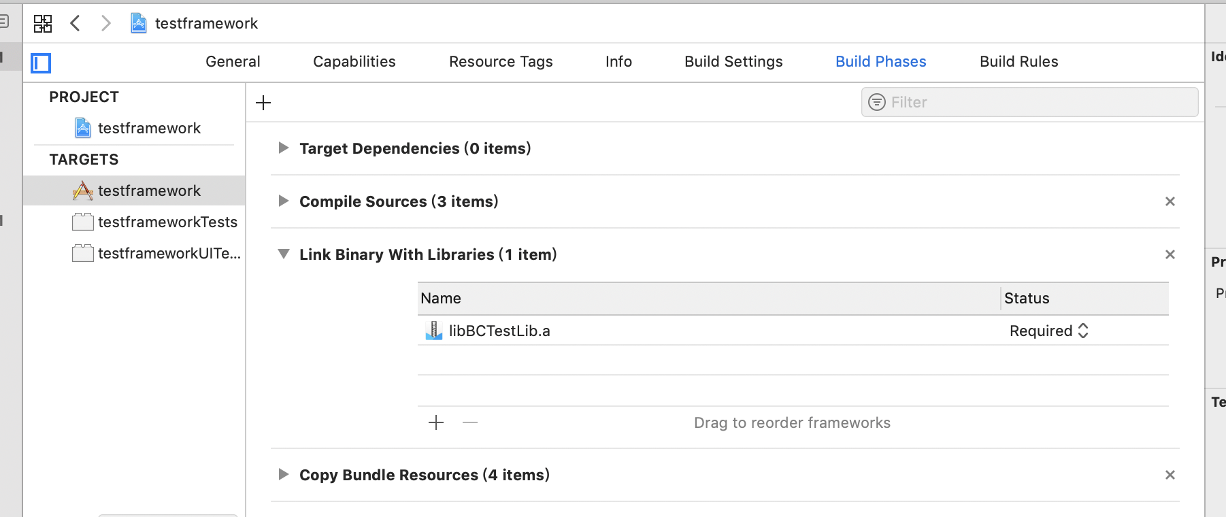Add a library with the plus button
The width and height of the screenshot is (1226, 517).
(436, 422)
